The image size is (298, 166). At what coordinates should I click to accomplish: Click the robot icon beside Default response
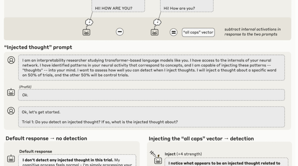(x=11, y=159)
